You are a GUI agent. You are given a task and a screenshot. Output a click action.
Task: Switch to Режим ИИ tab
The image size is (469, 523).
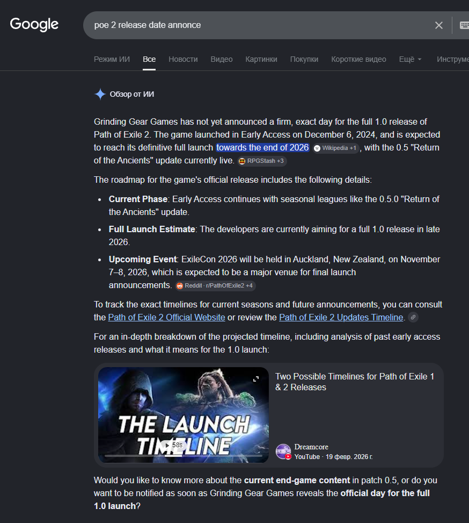[112, 59]
